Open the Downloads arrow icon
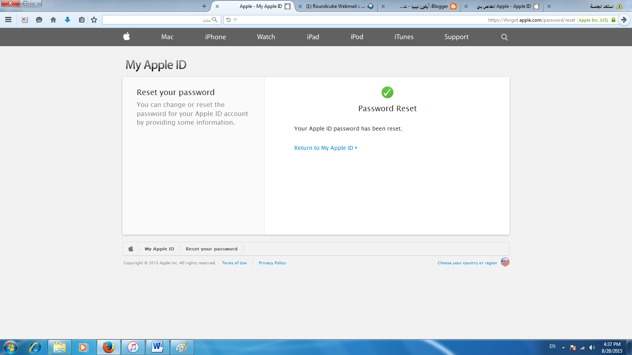 click(68, 20)
